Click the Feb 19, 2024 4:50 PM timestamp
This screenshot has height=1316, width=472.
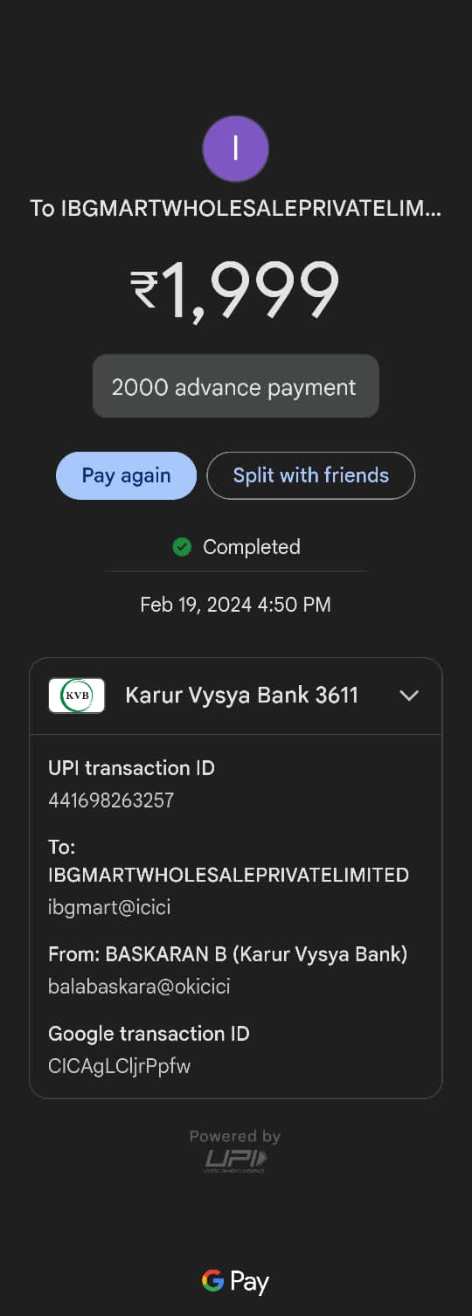[x=235, y=605]
